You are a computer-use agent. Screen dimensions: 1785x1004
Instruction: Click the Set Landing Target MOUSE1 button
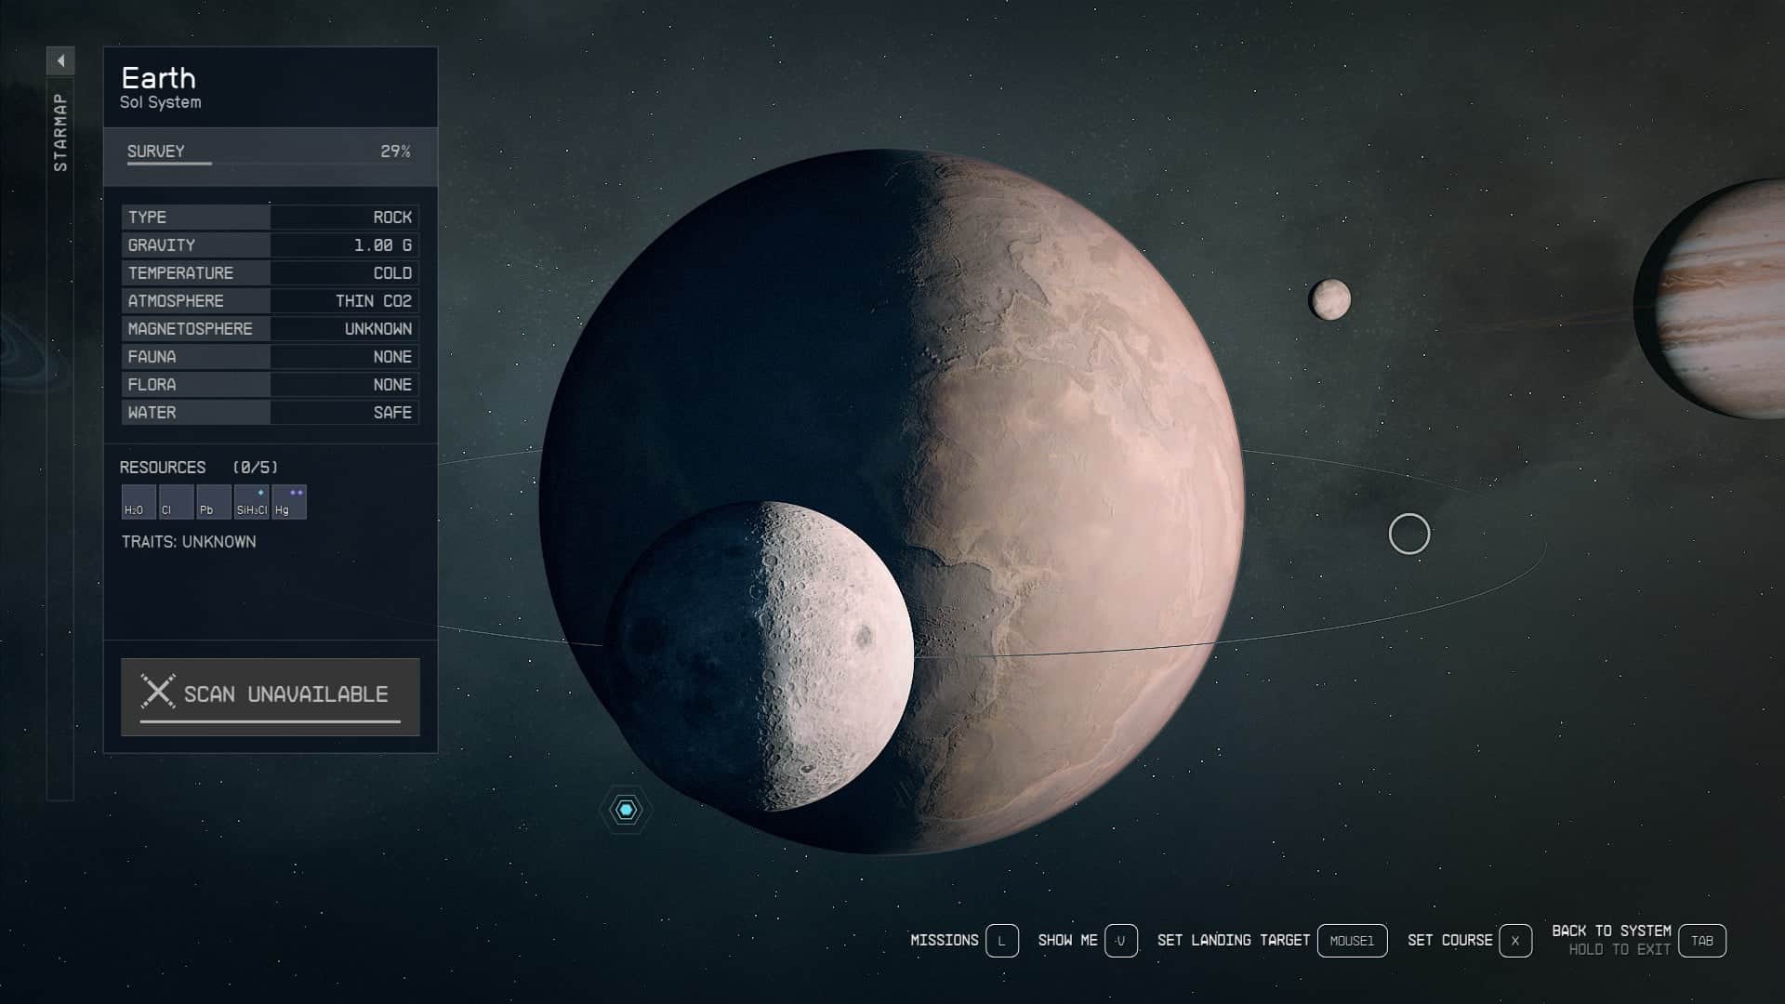point(1352,941)
